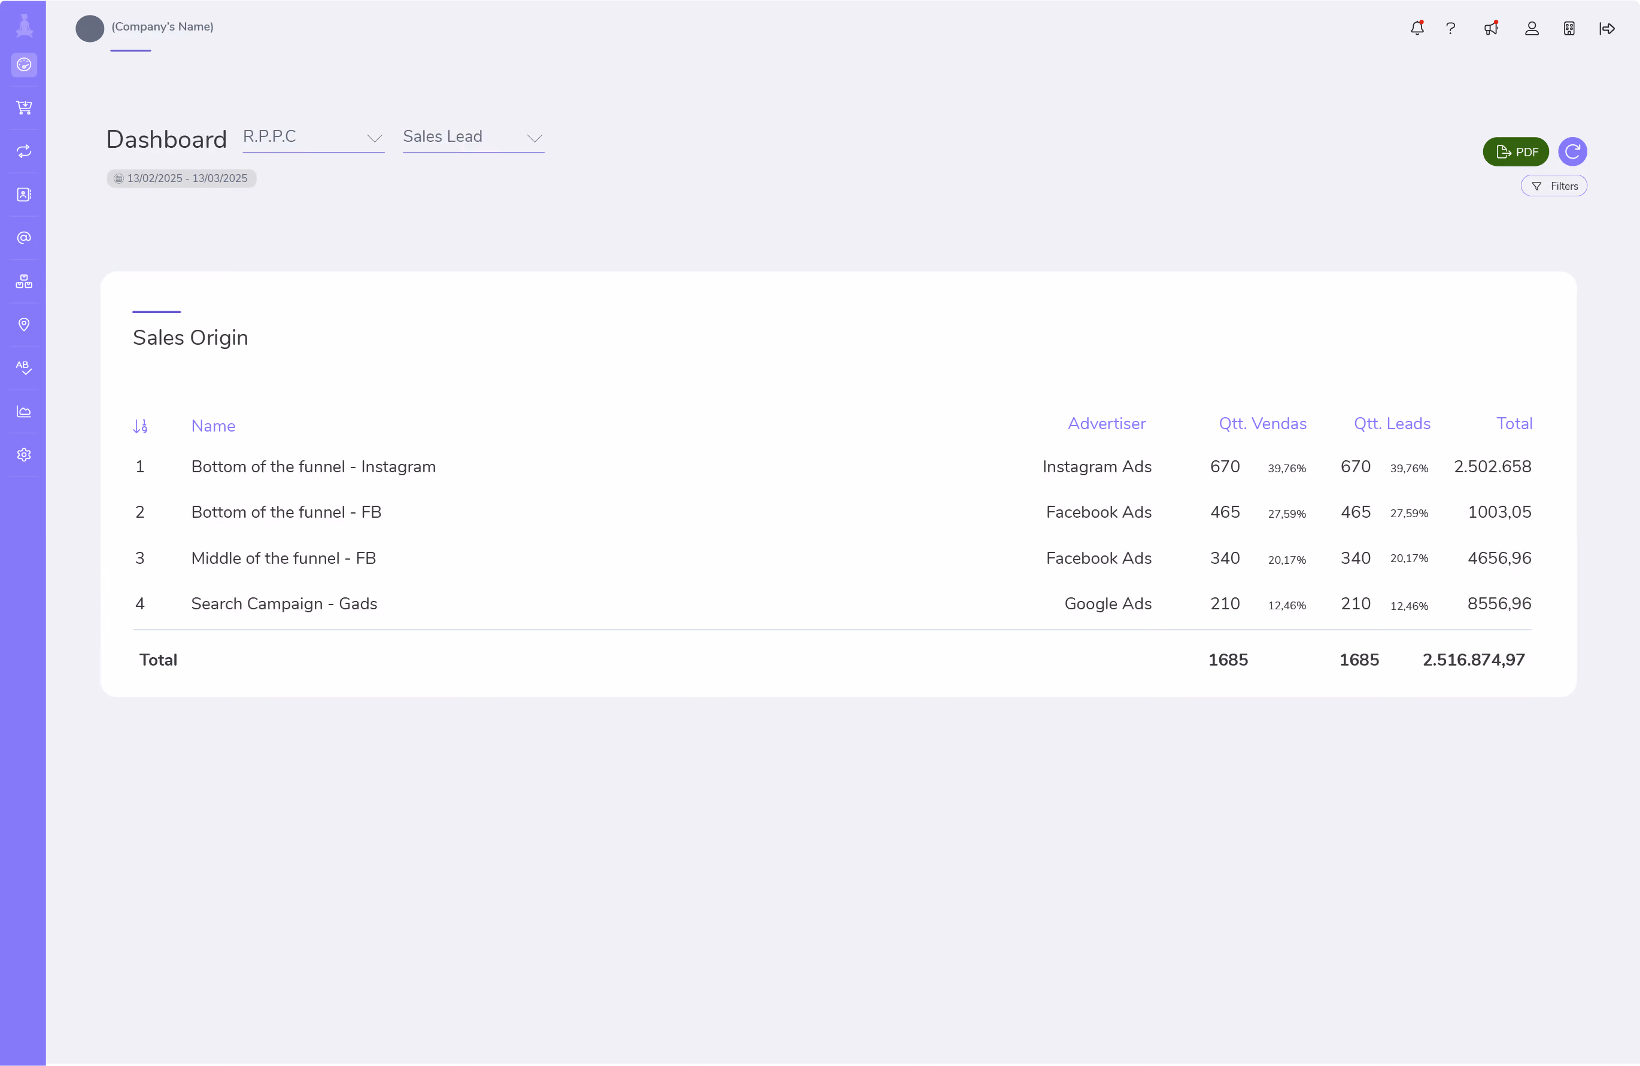The width and height of the screenshot is (1640, 1066).
Task: Open the user profile icon
Action: click(x=1532, y=28)
